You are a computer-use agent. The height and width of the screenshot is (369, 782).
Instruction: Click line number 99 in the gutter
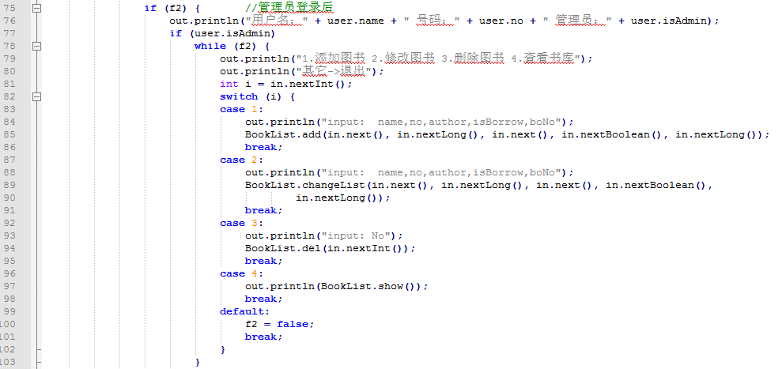(9, 311)
